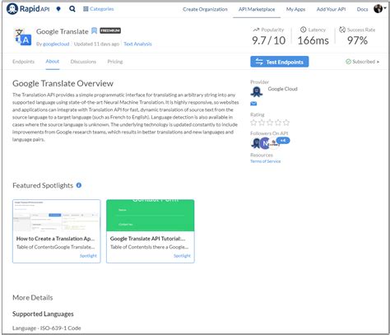Click the 9.7 / 10 popularity value
390x335 pixels.
(269, 40)
